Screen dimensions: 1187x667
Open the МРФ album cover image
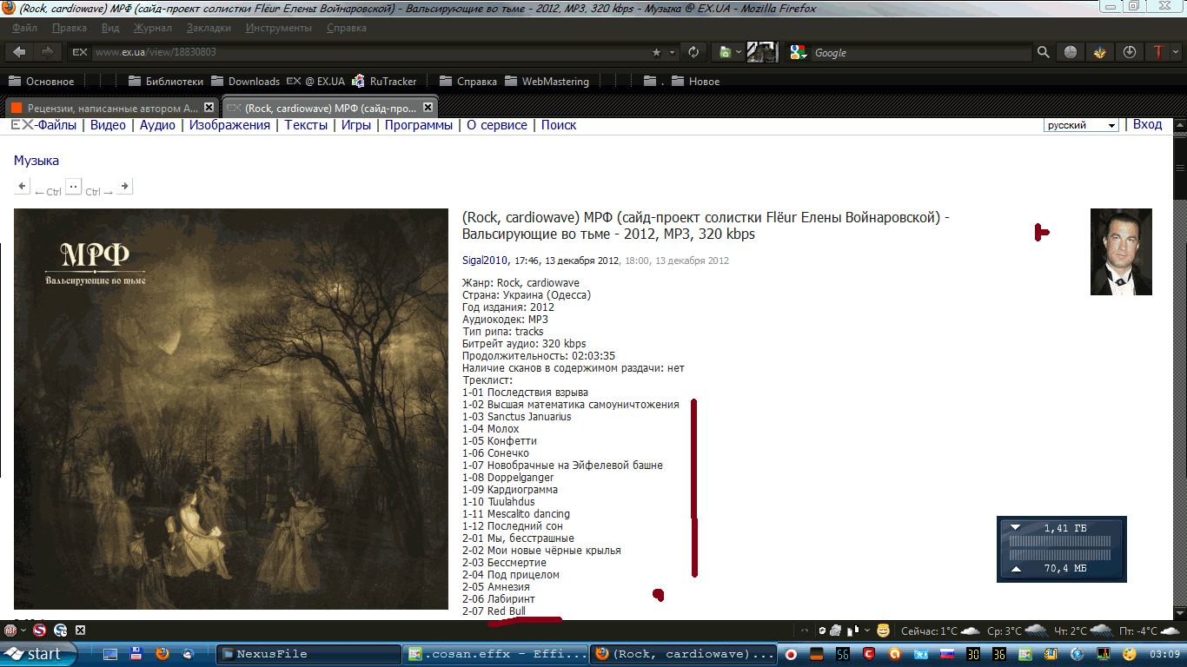[231, 409]
